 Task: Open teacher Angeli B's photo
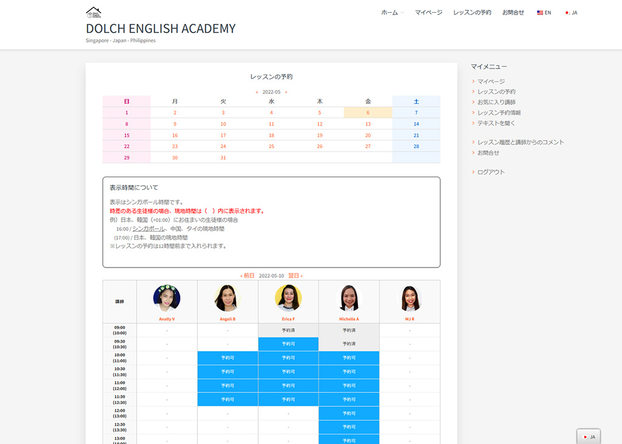click(227, 298)
